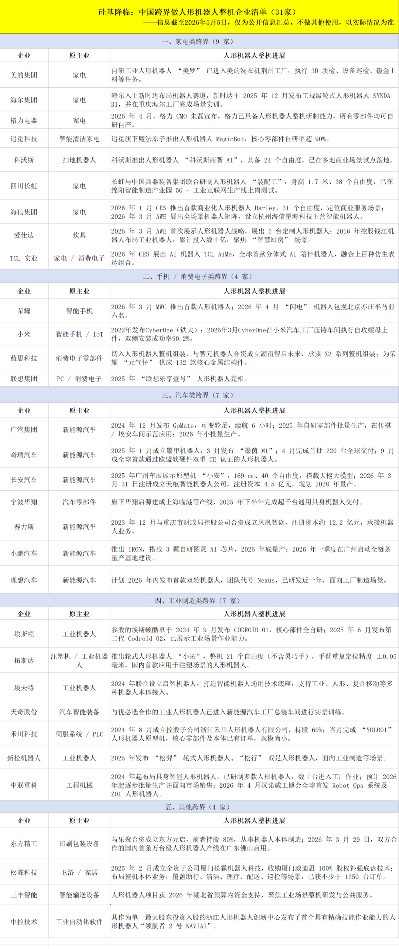
Task: Click the 卫浴 / 家居 cell
Action: [x=79, y=872]
